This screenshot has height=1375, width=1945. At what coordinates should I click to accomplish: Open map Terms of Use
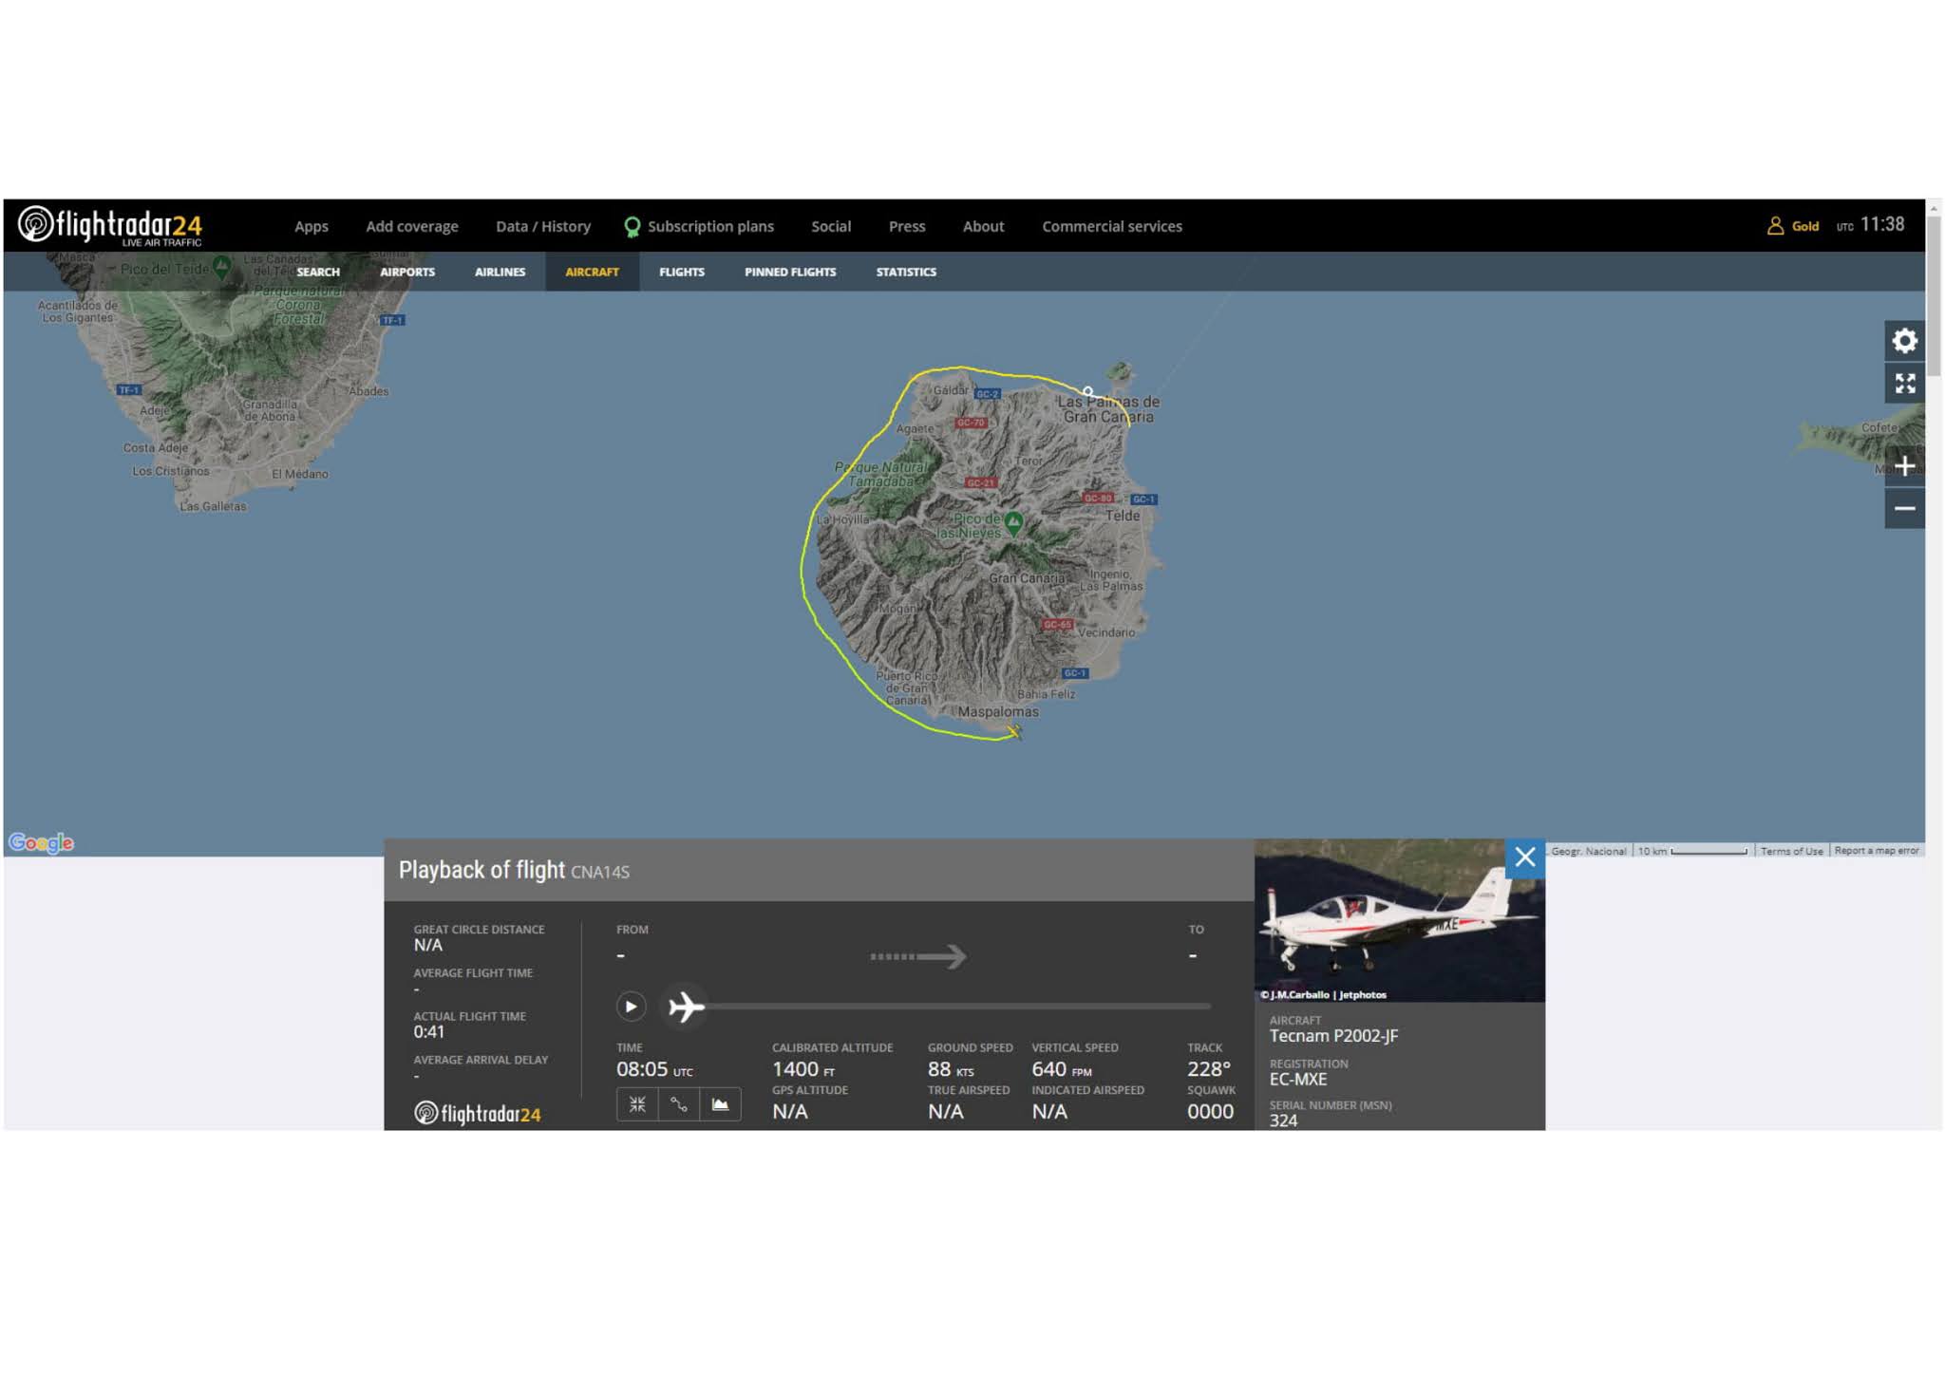click(x=1791, y=851)
